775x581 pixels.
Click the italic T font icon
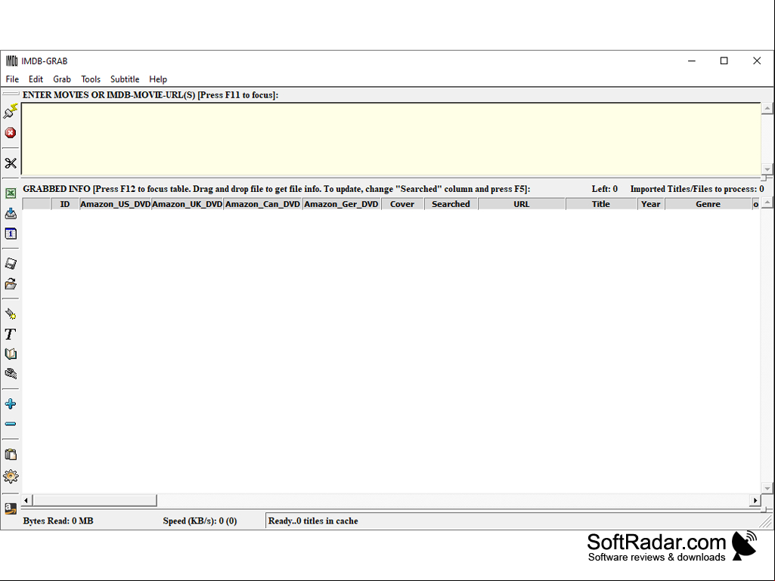[11, 334]
